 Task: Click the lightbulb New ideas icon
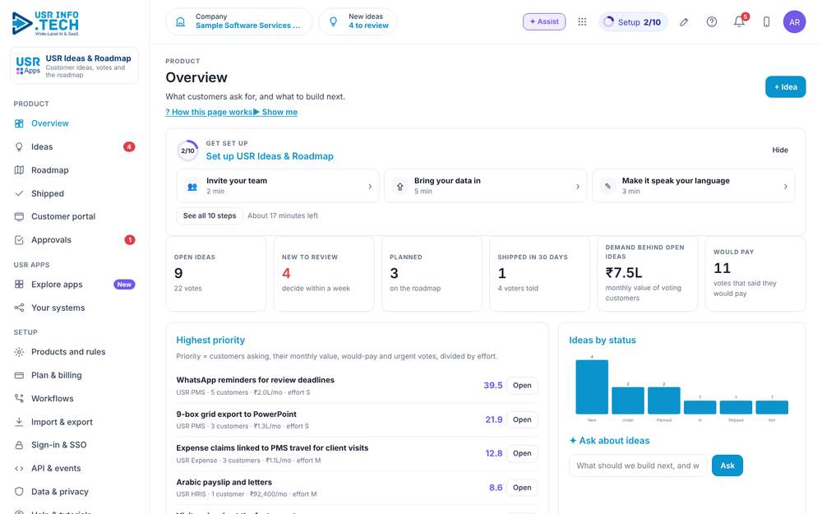pyautogui.click(x=334, y=21)
